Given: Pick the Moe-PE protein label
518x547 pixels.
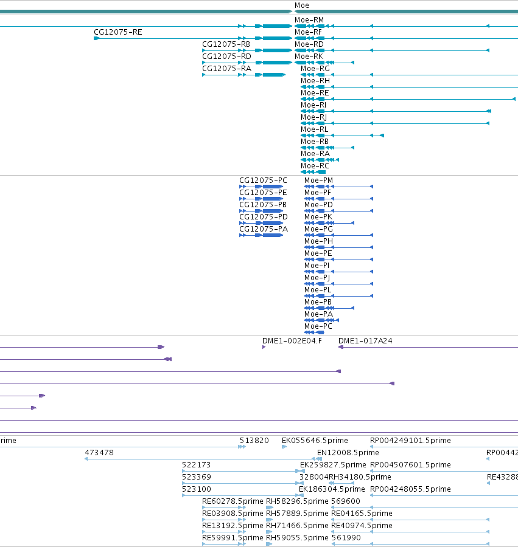Looking at the screenshot, I should coord(318,253).
